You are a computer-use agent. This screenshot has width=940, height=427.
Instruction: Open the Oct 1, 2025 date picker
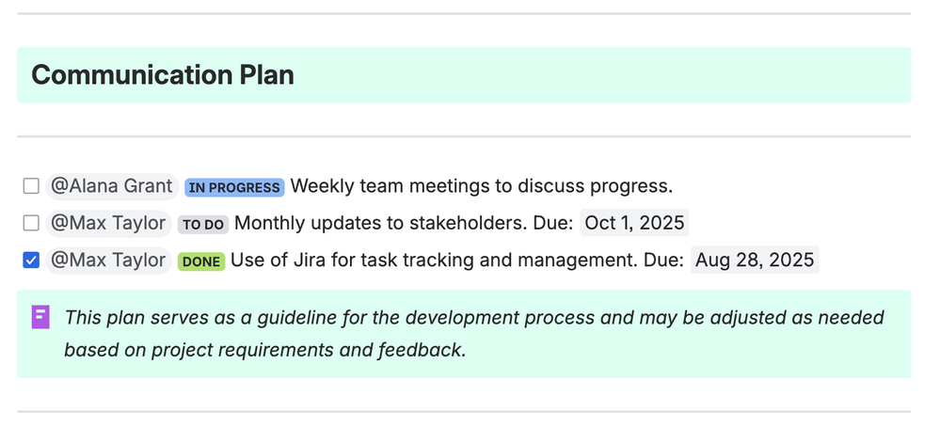point(634,223)
